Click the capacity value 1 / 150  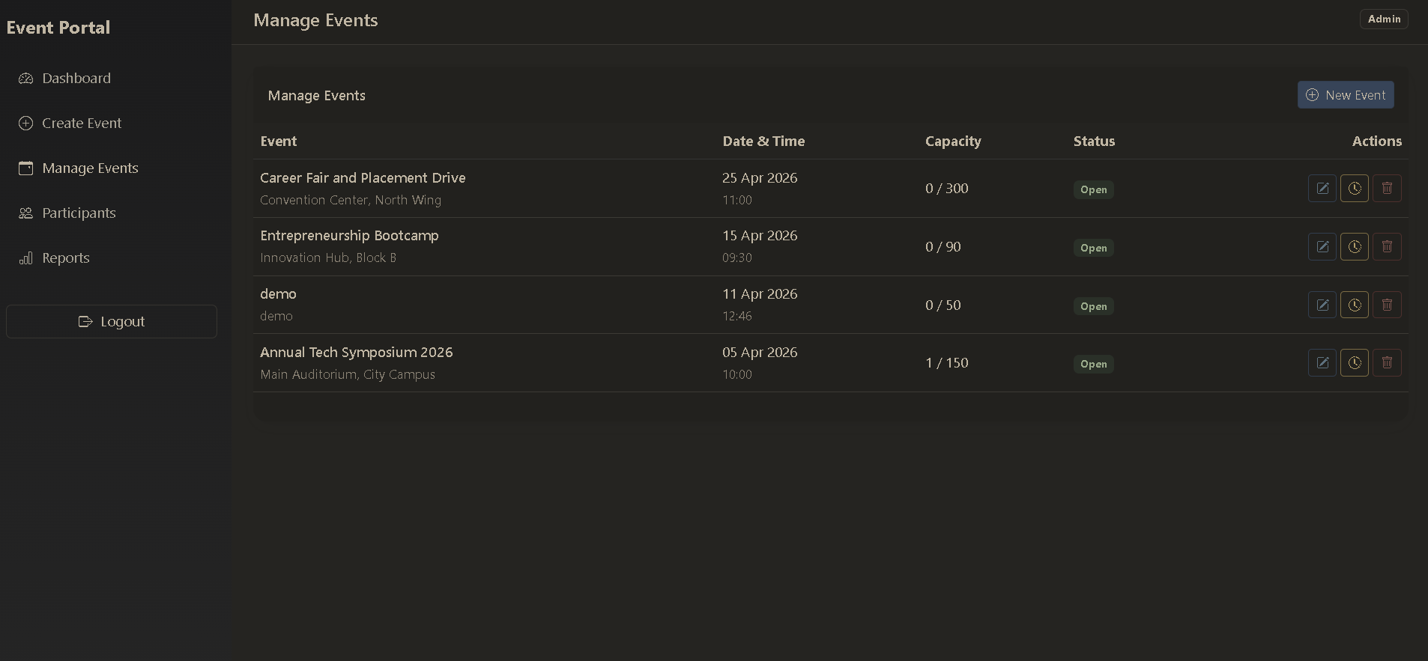(x=947, y=363)
